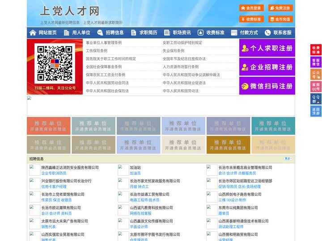The width and height of the screenshot is (322, 241).
Task: Click the 会员登录 button
Action: (x=251, y=8)
